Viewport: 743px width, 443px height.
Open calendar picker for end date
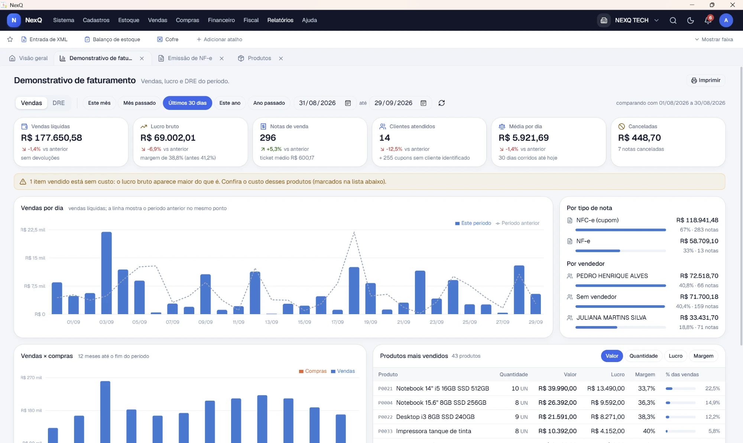(423, 103)
